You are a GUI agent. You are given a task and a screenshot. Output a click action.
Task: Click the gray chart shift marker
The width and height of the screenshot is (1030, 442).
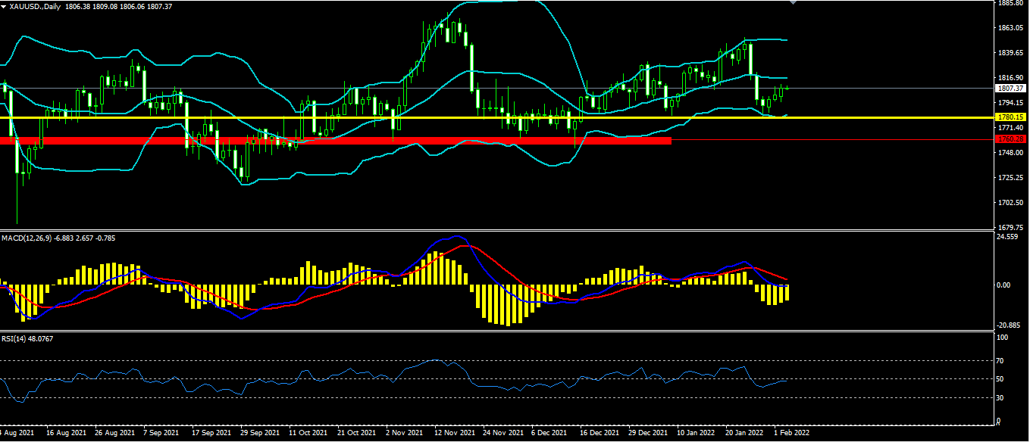pos(794,3)
